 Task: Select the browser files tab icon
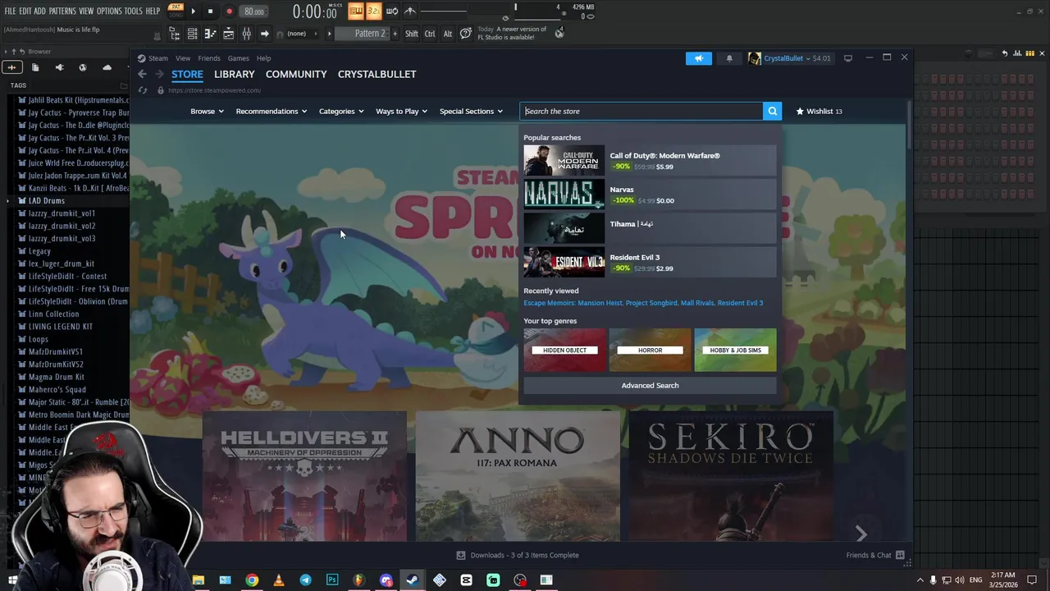coord(35,67)
